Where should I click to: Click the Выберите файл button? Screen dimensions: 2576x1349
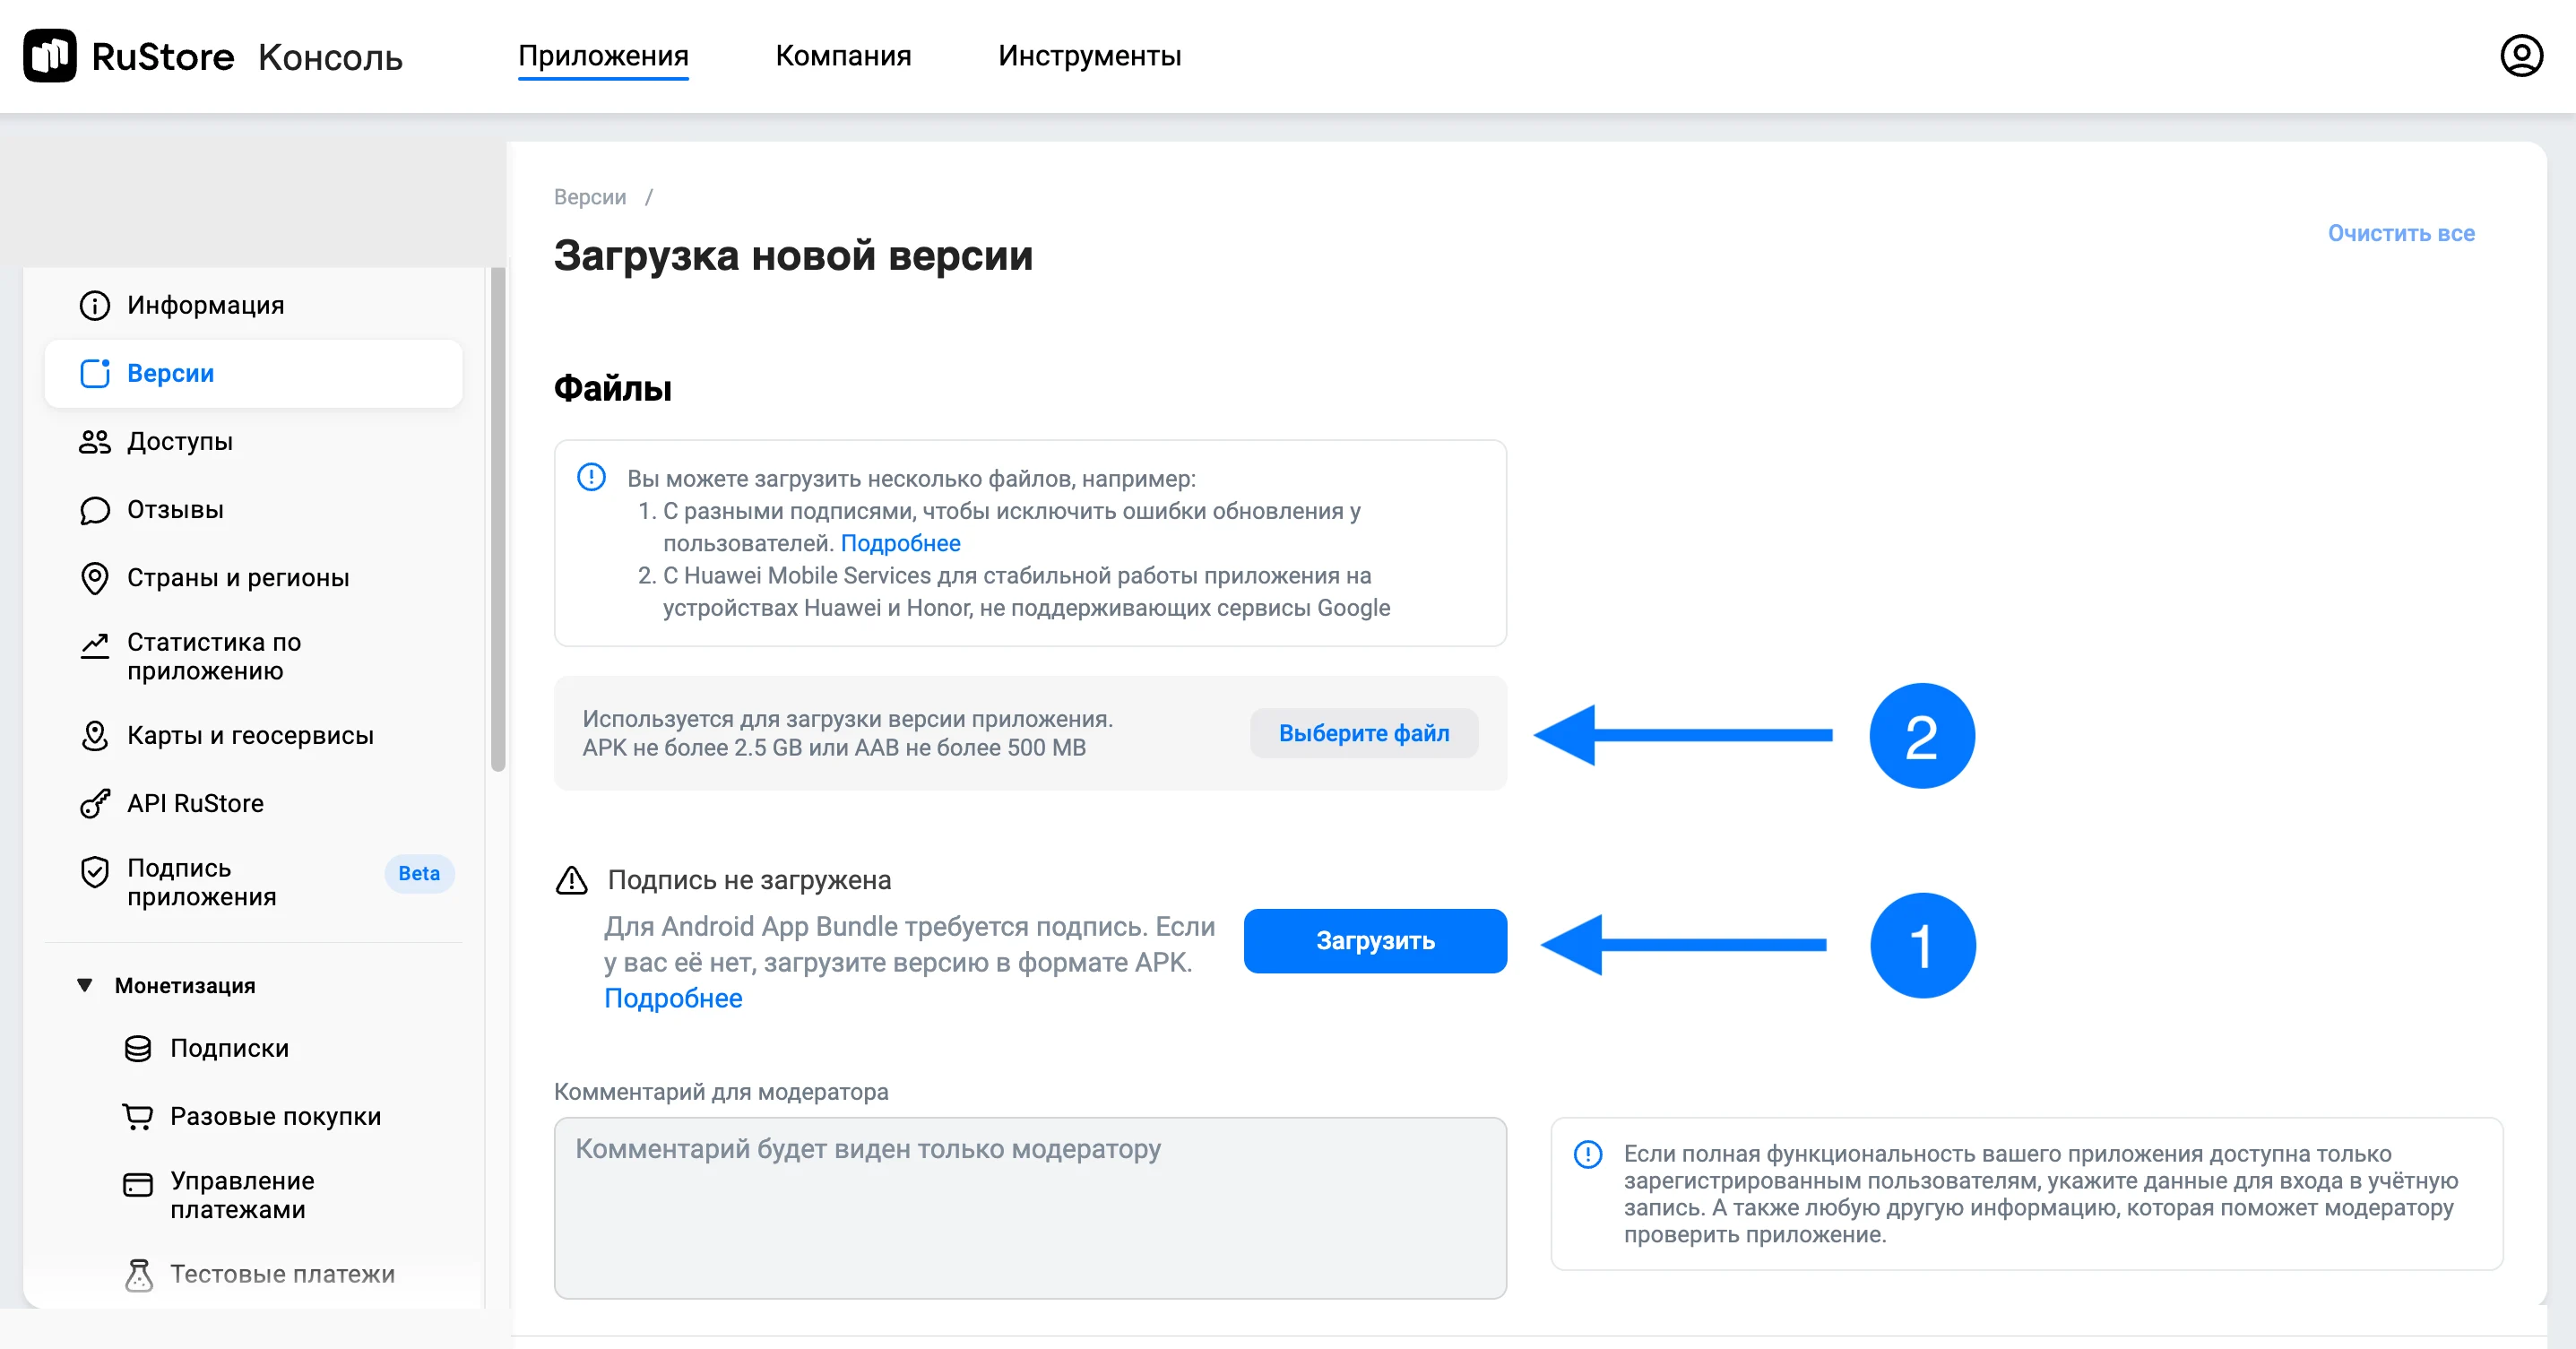click(1364, 733)
